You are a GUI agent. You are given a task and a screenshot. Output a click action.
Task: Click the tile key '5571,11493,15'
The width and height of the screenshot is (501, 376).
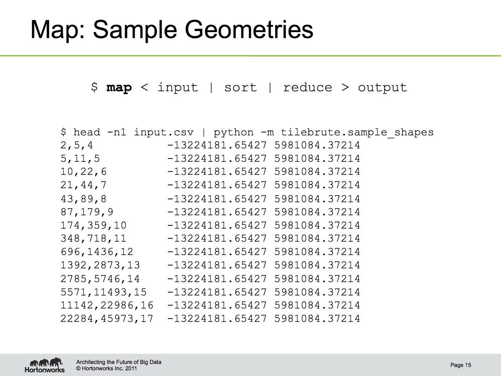coord(104,292)
